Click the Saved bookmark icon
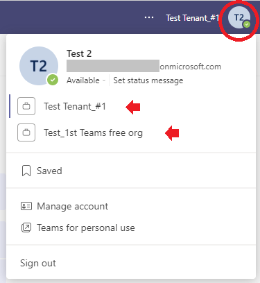260x283 pixels. pyautogui.click(x=26, y=171)
